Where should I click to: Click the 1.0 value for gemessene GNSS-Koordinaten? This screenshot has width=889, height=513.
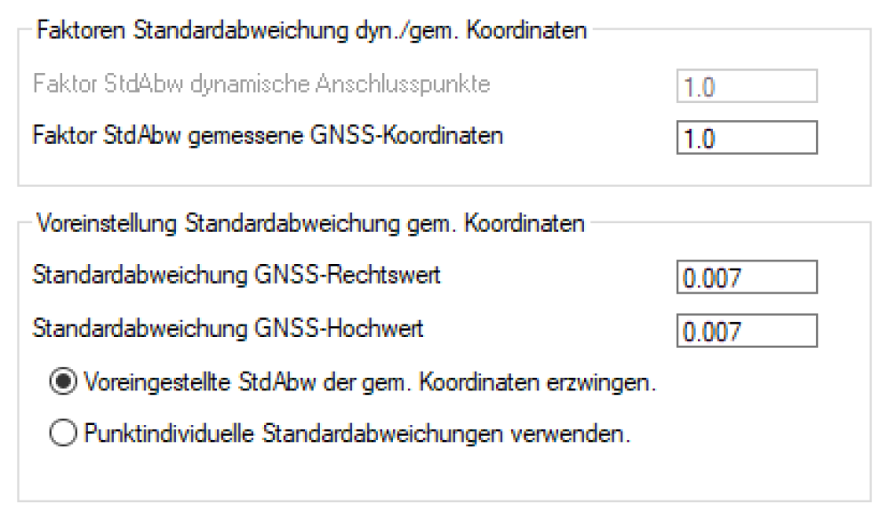696,139
